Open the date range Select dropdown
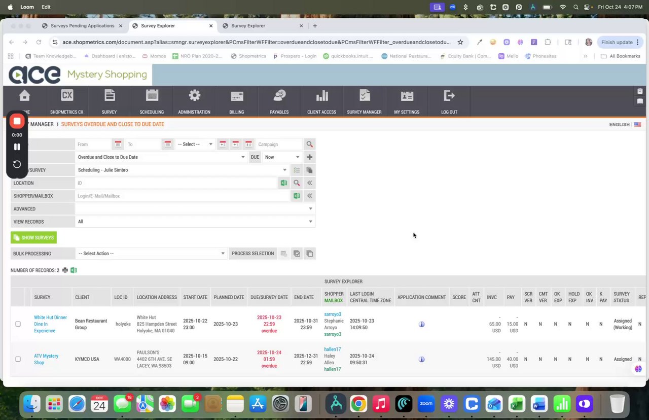 (x=195, y=145)
